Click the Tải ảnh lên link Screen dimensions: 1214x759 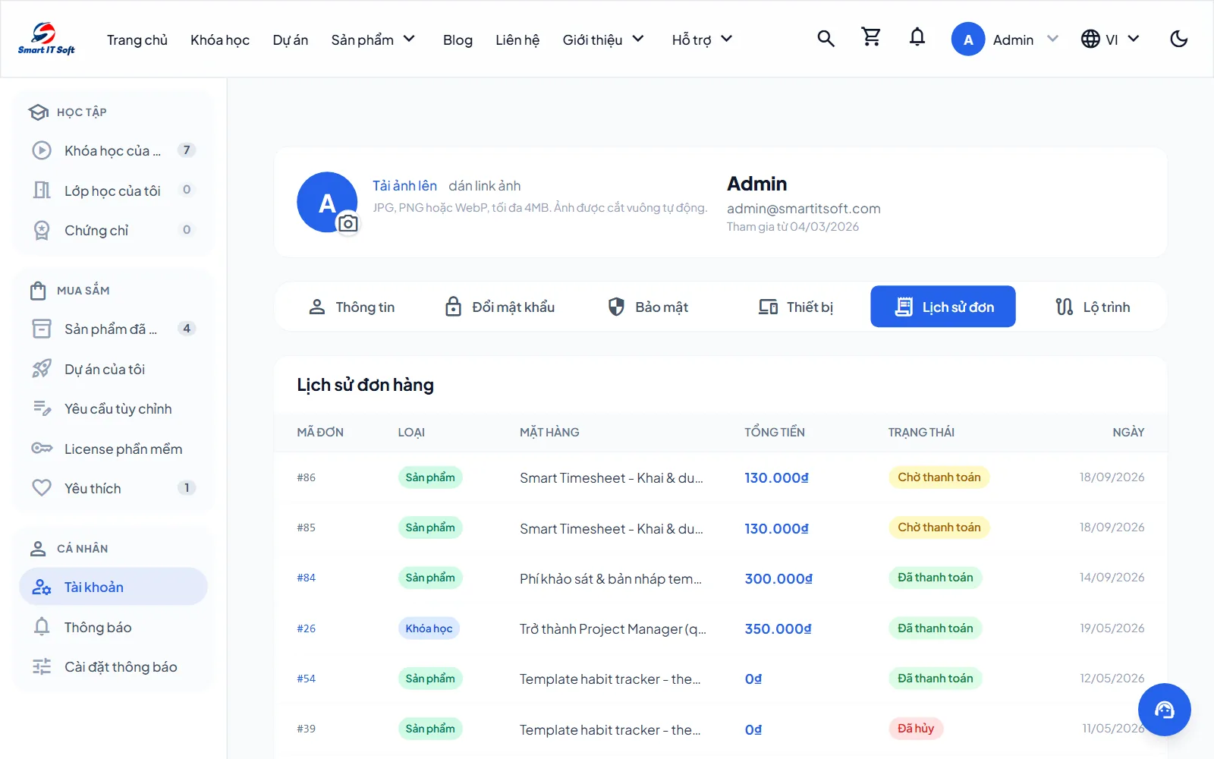click(404, 185)
